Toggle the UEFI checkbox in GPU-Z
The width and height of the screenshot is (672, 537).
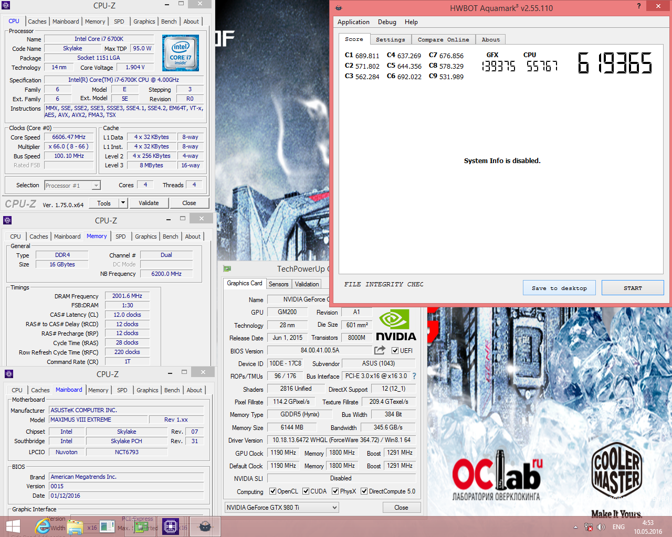pos(395,351)
